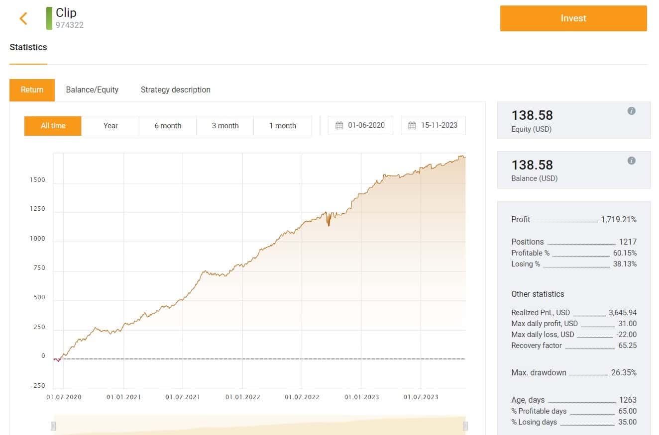Click the Profitable % 60.15% value
The image size is (659, 435).
(x=625, y=253)
